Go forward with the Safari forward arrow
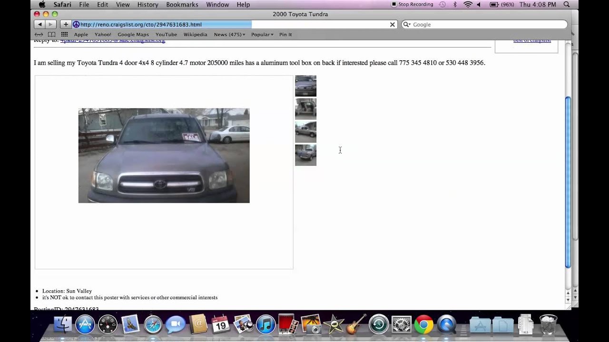 pyautogui.click(x=51, y=24)
